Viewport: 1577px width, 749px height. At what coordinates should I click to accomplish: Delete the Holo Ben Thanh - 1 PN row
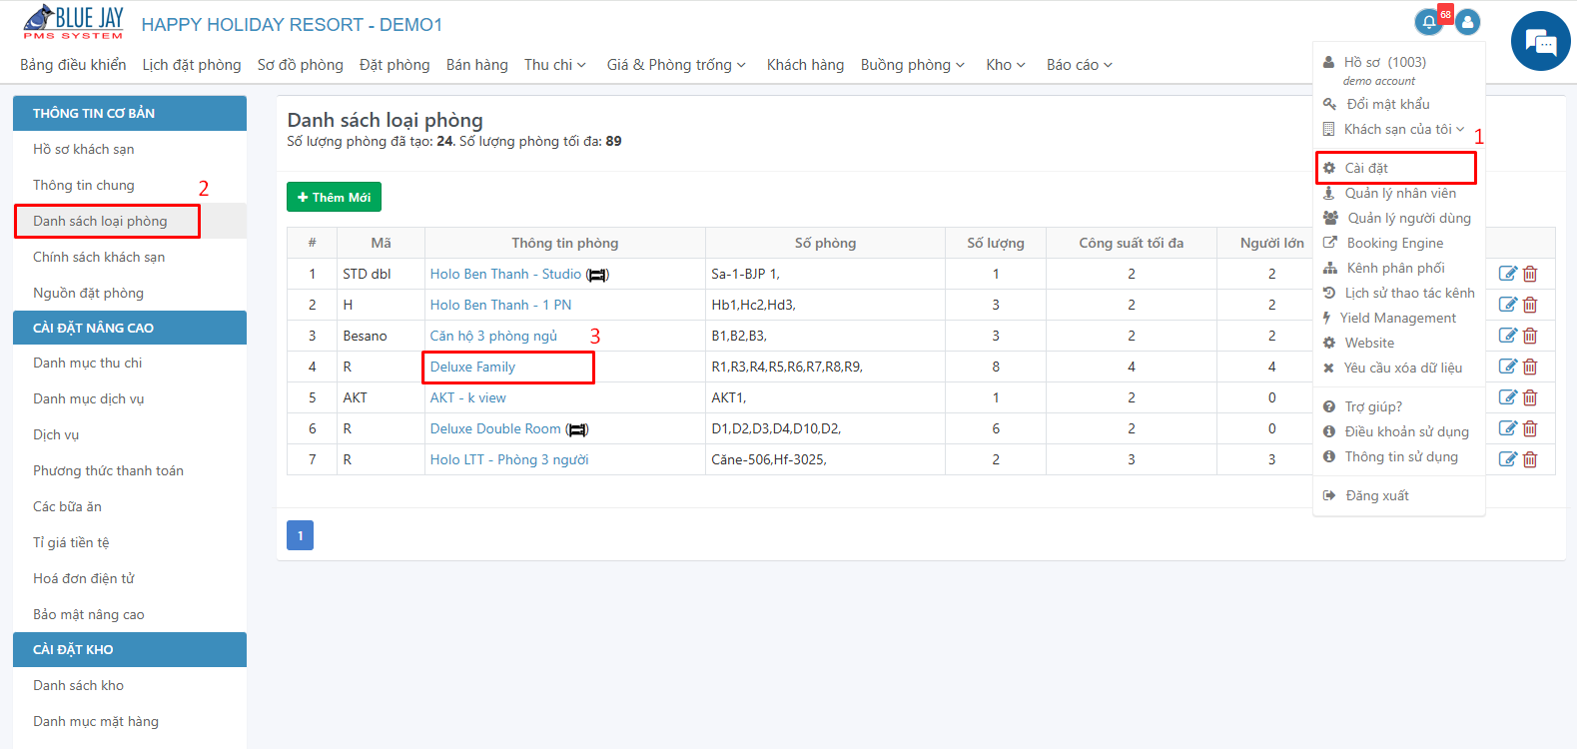(x=1530, y=305)
